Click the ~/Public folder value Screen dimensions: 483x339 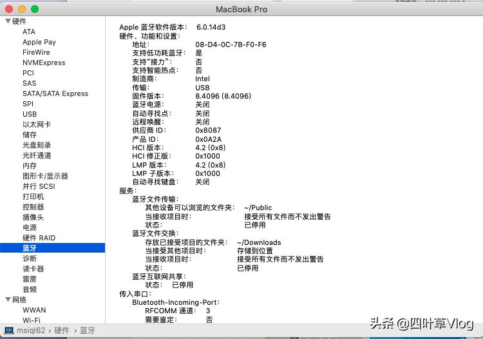(x=258, y=208)
